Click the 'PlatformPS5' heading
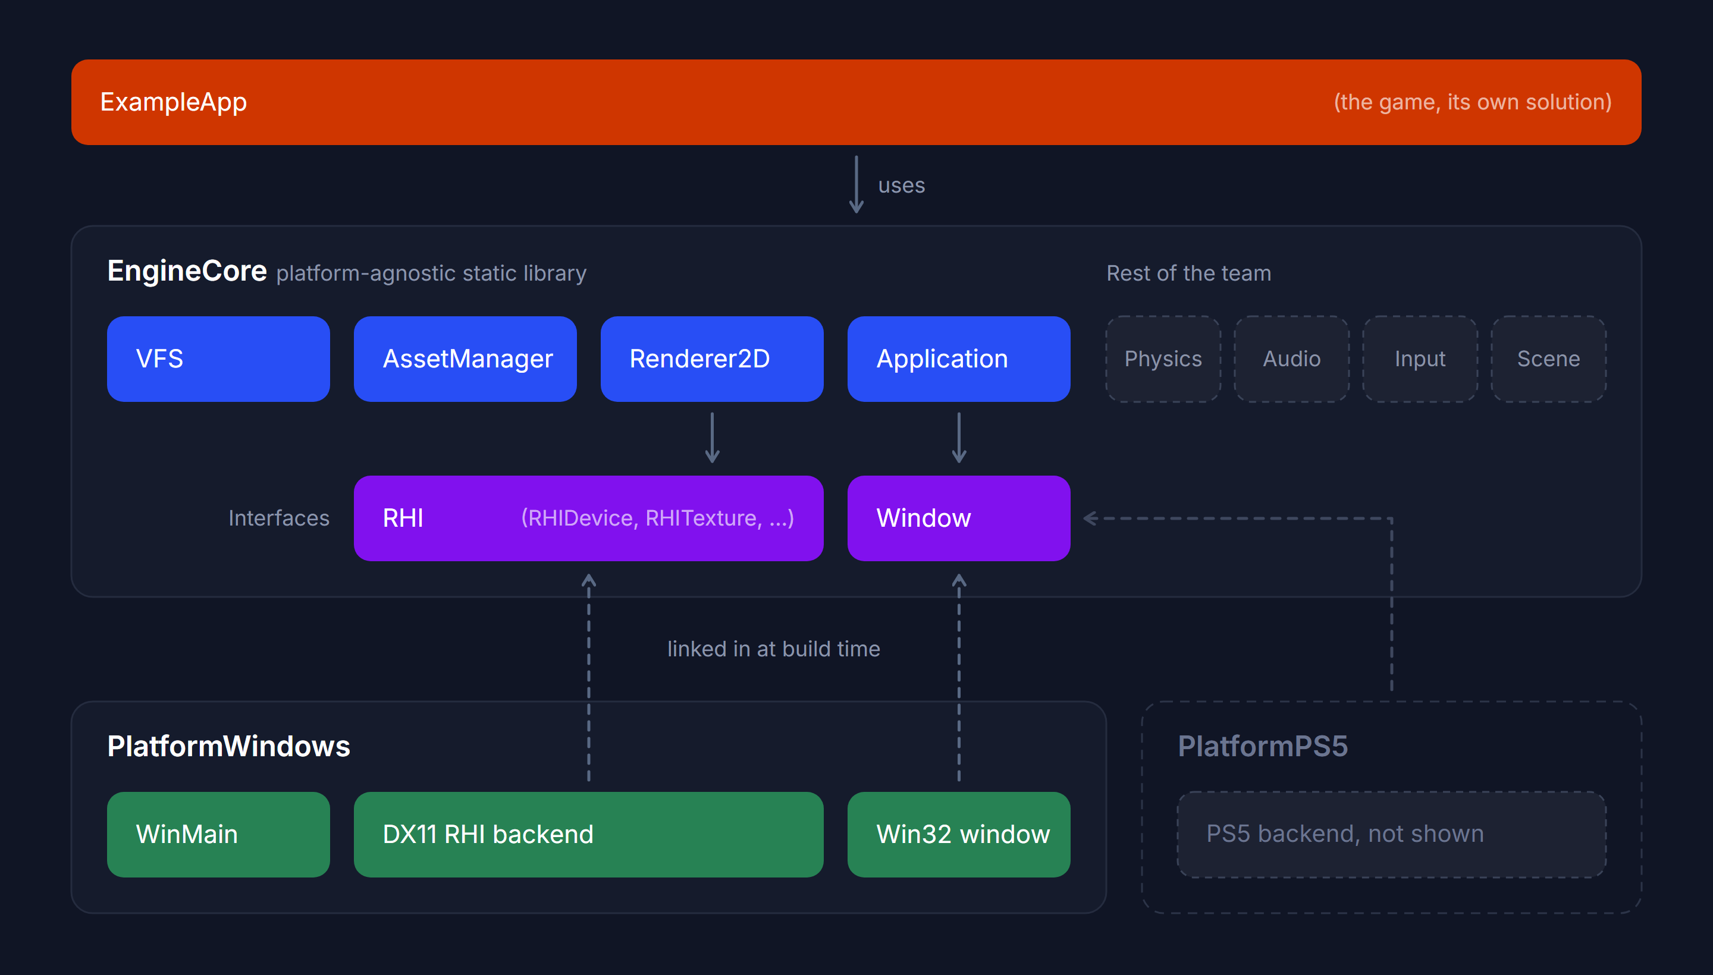This screenshot has height=975, width=1713. click(x=1263, y=747)
